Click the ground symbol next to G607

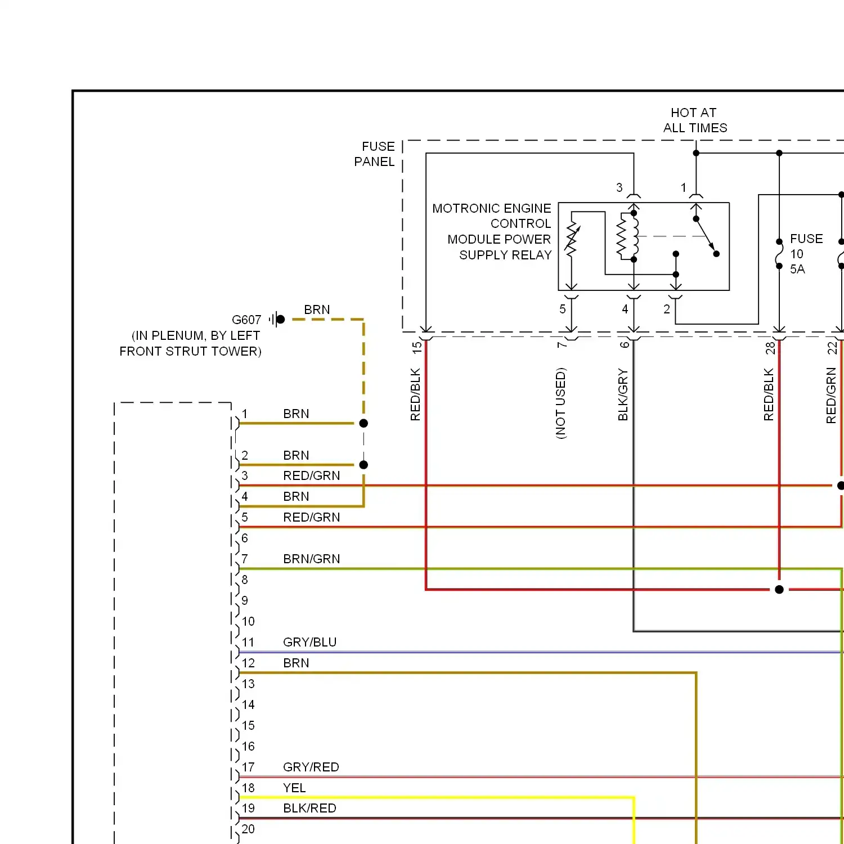click(x=277, y=320)
